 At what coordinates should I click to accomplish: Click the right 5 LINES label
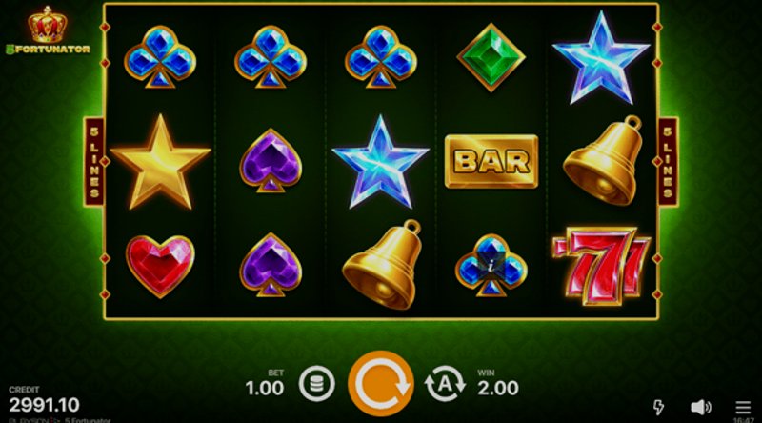point(668,162)
